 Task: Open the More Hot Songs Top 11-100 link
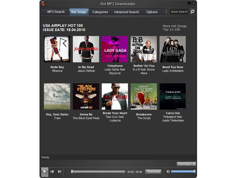click(175, 28)
